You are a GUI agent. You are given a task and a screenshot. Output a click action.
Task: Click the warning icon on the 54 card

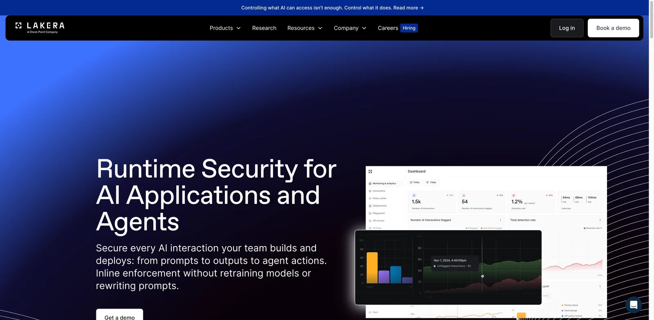click(x=464, y=195)
